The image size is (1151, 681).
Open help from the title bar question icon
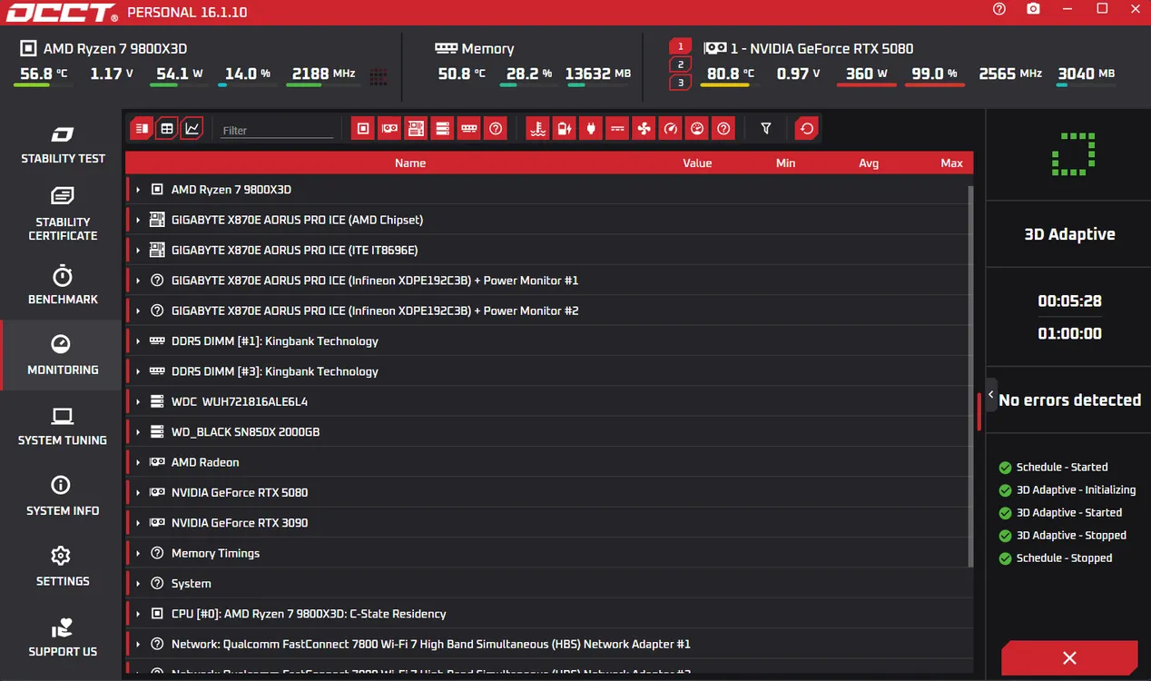point(999,9)
